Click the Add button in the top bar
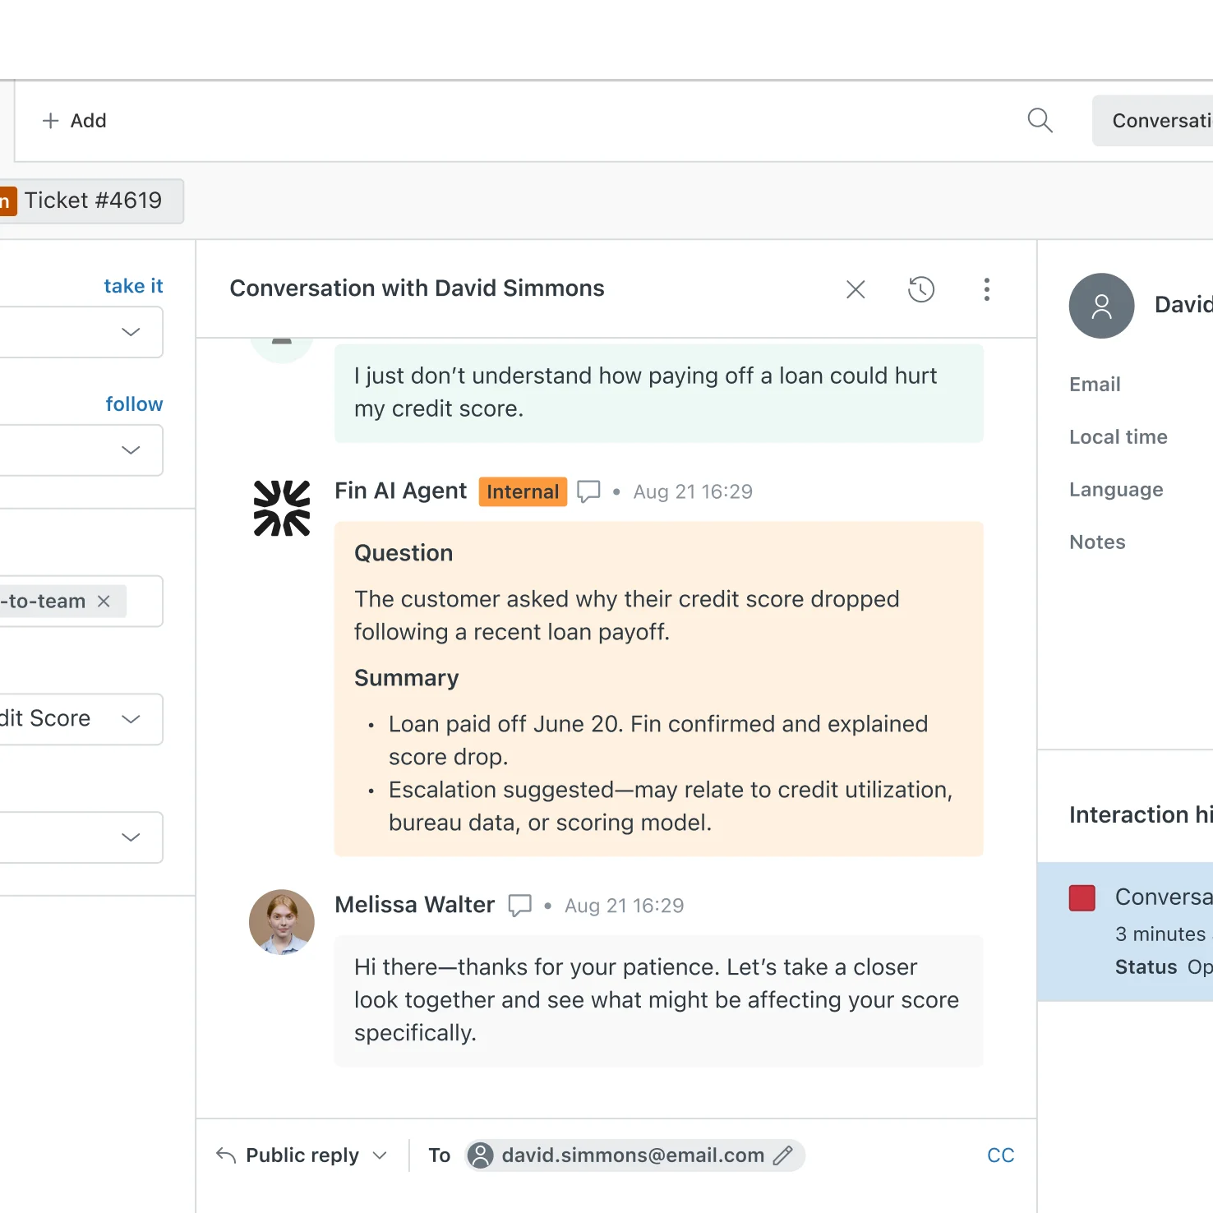 click(74, 120)
